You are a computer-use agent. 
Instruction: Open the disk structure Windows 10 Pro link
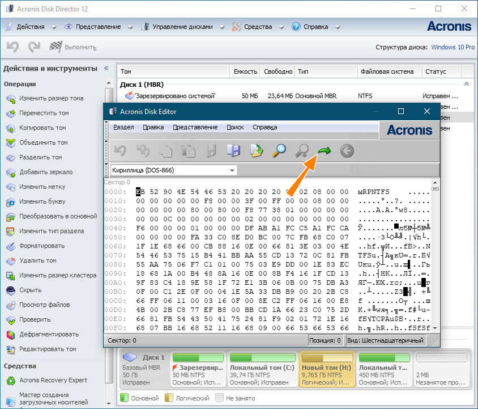[x=453, y=47]
